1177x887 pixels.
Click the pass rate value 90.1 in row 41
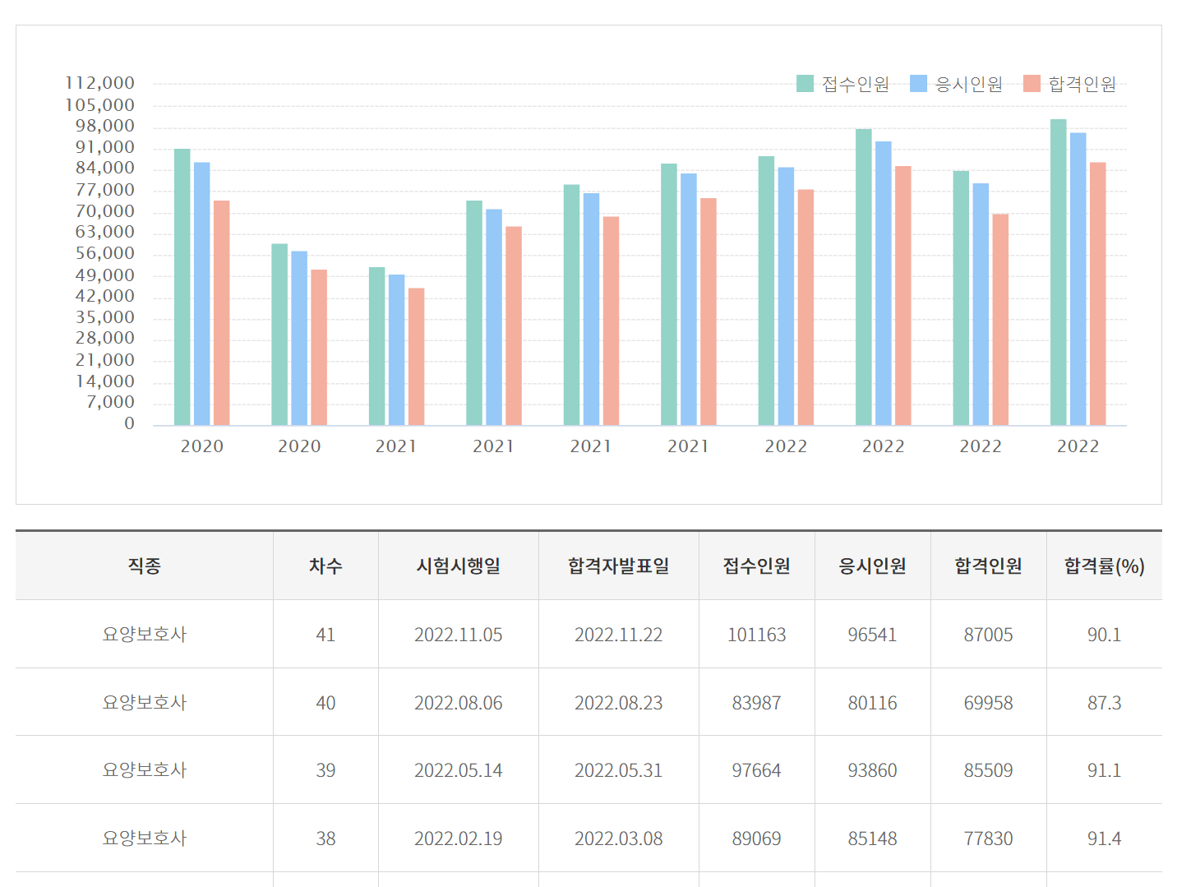click(1105, 635)
